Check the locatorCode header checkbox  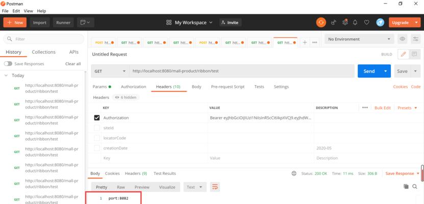point(97,138)
